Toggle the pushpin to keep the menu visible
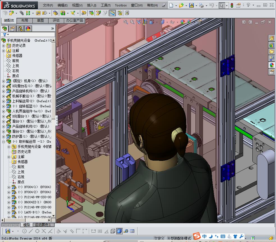The width and height of the screenshot is (276, 242). (164, 5)
